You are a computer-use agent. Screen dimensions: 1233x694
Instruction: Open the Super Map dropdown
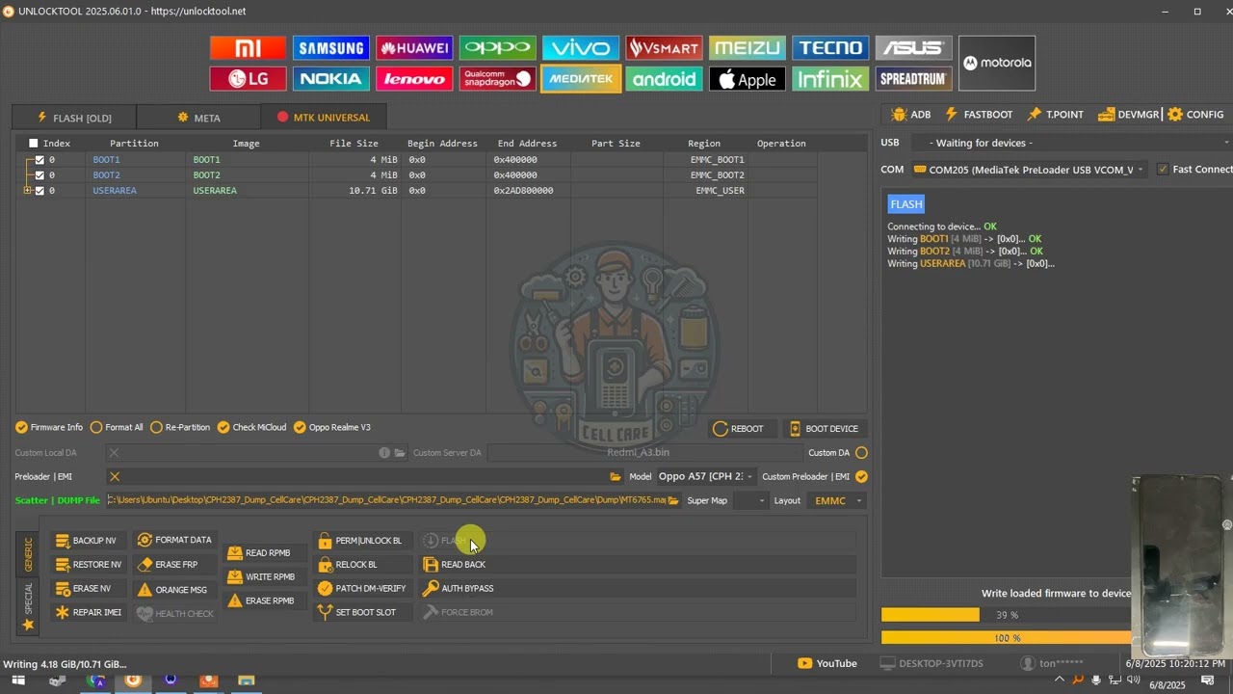tap(749, 500)
